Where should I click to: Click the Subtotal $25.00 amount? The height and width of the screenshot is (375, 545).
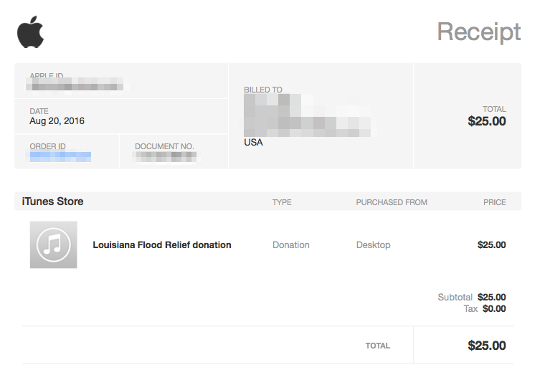pos(491,297)
